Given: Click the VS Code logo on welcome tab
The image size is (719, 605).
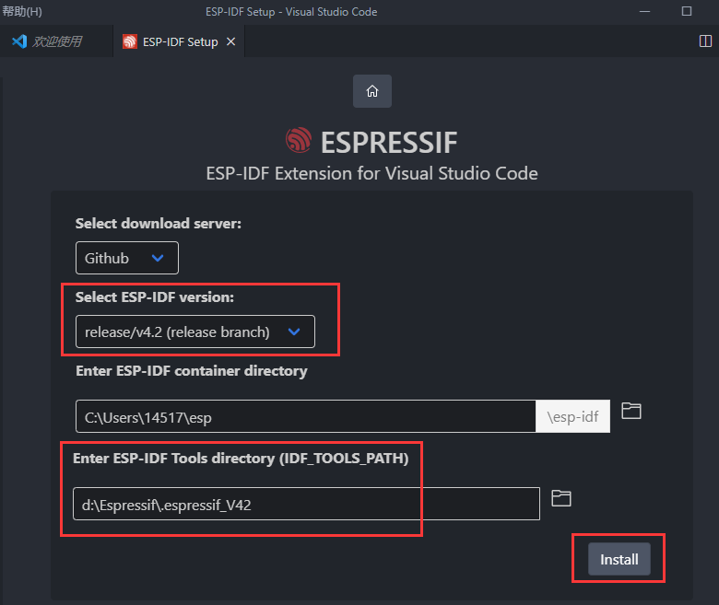Looking at the screenshot, I should (19, 41).
